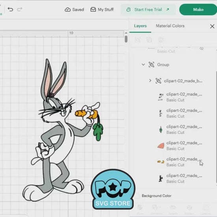Collapse the Group layer chevron
Screen dimensions: 217x217
143,64
